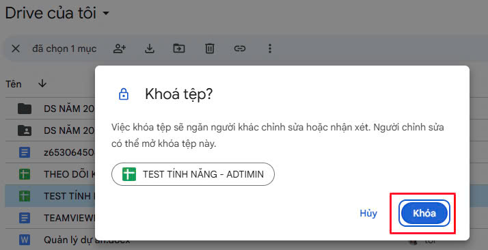Confirm with the blue Khóa button
Image resolution: width=488 pixels, height=250 pixels.
click(x=424, y=213)
